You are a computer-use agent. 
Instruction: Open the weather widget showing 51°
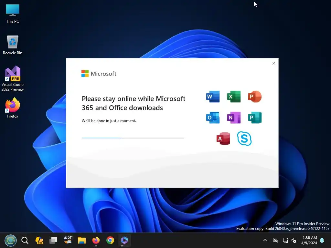pos(68,240)
